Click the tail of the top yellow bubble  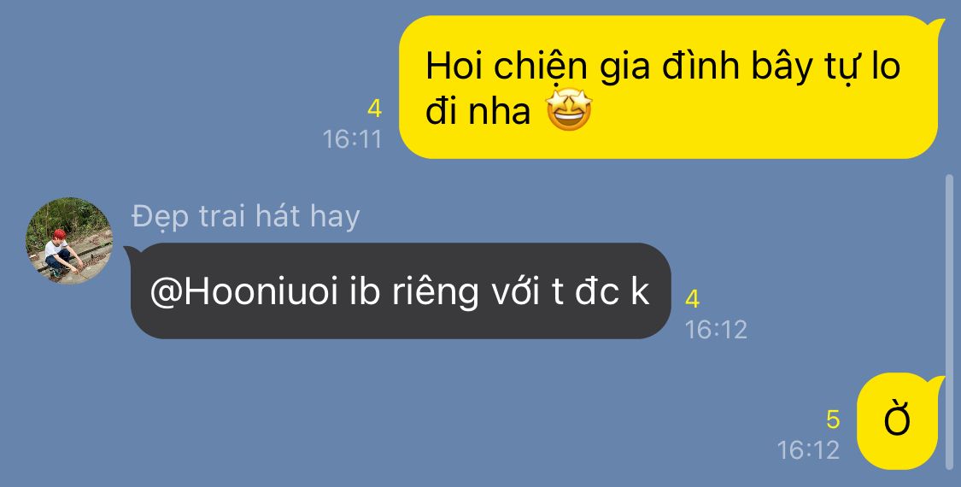tap(938, 26)
